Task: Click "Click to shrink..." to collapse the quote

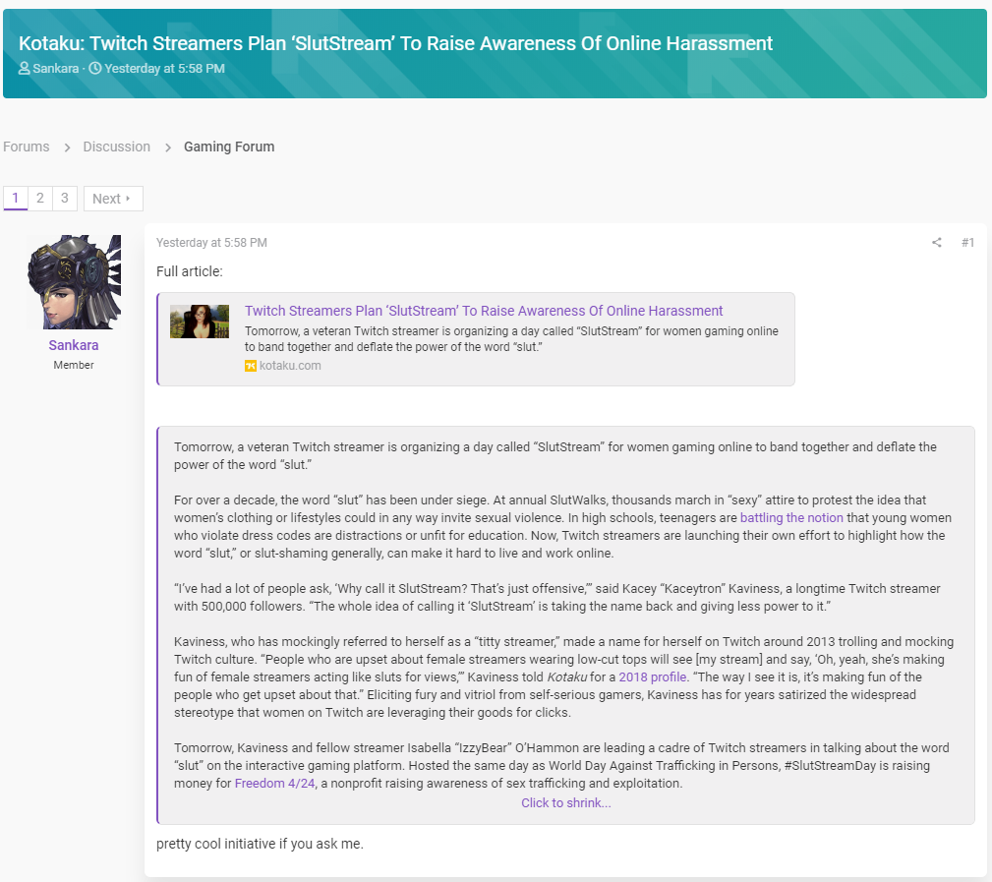Action: click(565, 803)
